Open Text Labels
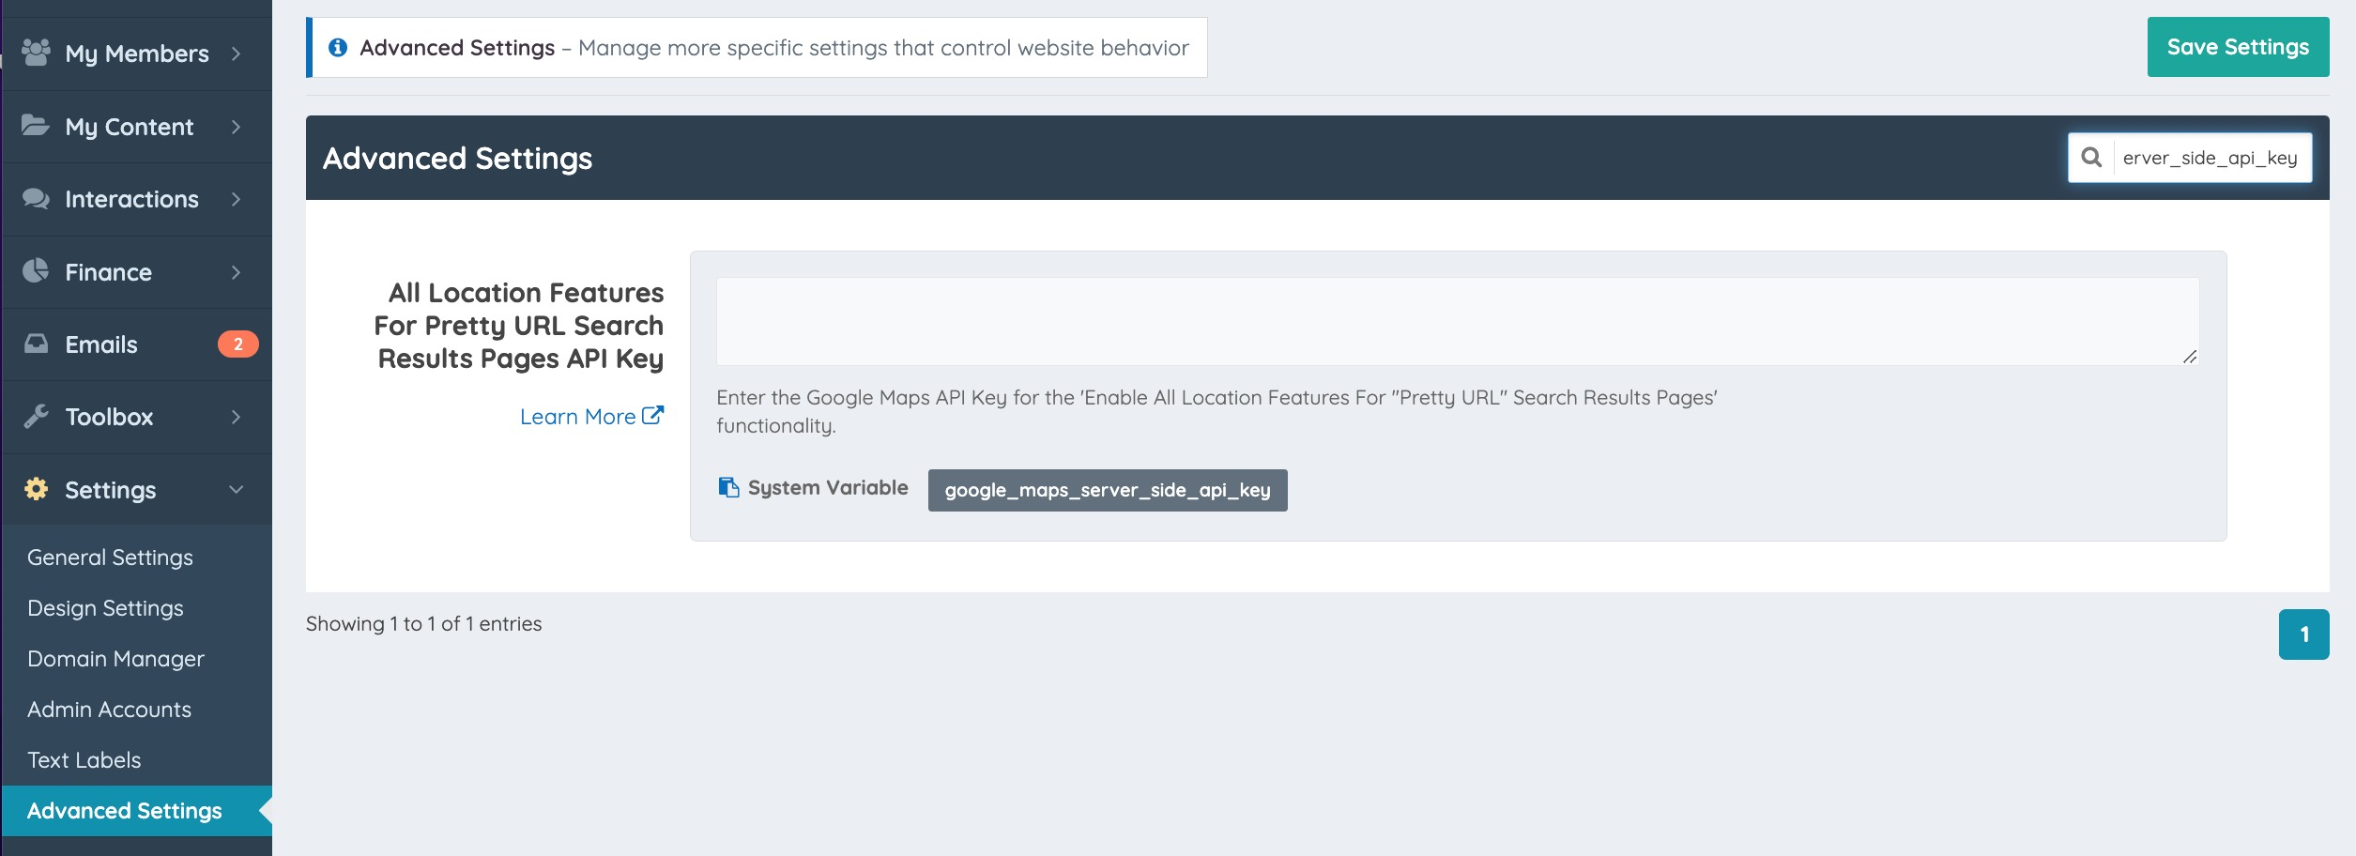Screen dimensions: 2356x856 coord(84,760)
